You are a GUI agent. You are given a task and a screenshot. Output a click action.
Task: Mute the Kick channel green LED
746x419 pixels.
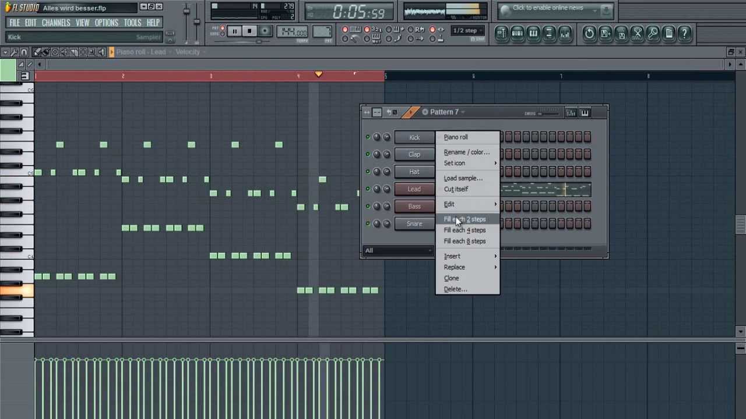click(367, 137)
